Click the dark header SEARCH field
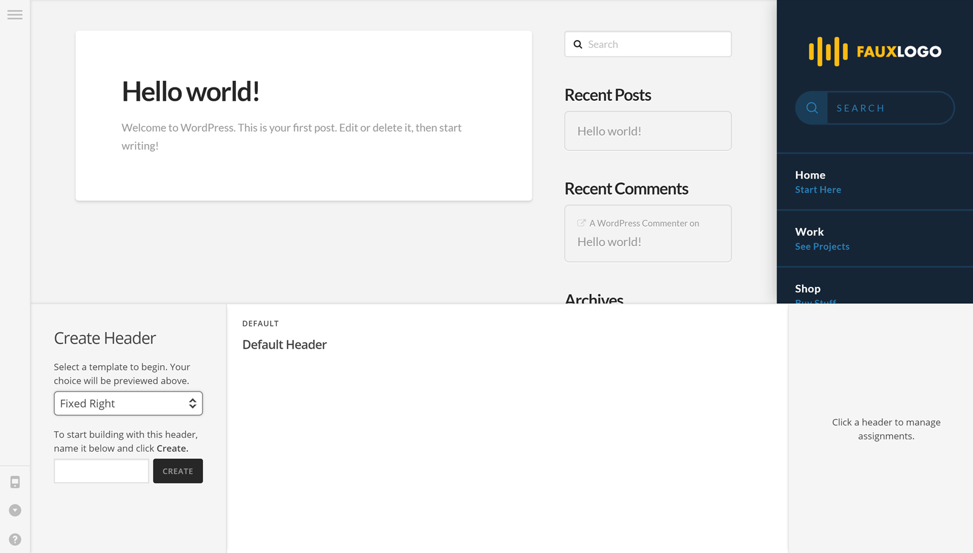The image size is (973, 553). (x=889, y=108)
